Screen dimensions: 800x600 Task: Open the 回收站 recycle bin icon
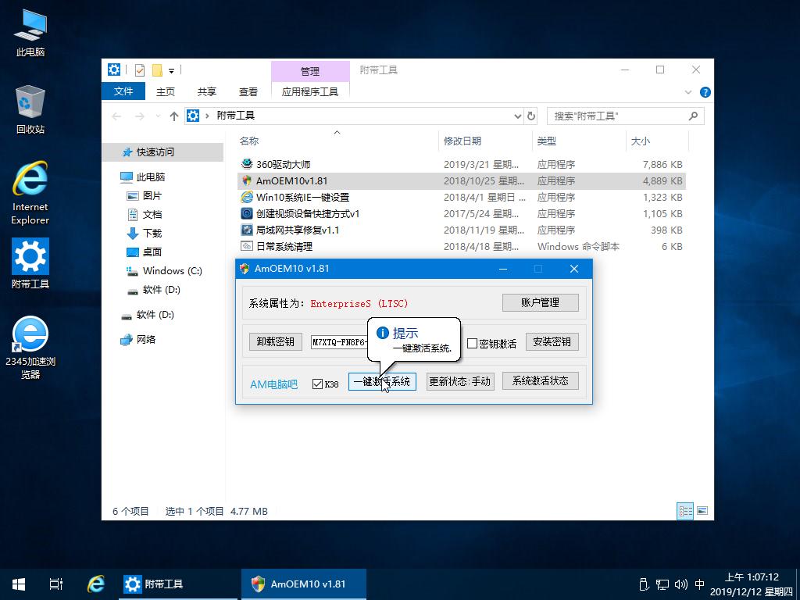pyautogui.click(x=30, y=109)
